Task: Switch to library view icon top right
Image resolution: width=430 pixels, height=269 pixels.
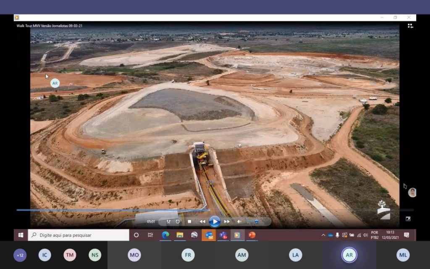Action: 410,26
